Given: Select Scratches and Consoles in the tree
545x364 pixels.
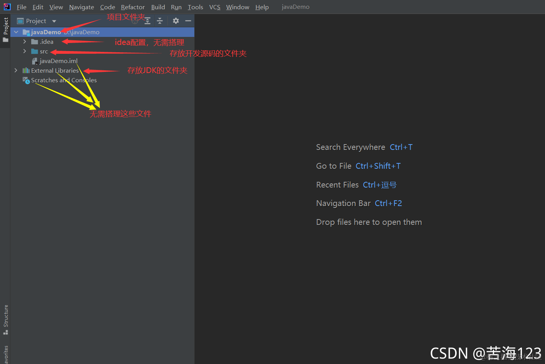Looking at the screenshot, I should pos(103,80).
